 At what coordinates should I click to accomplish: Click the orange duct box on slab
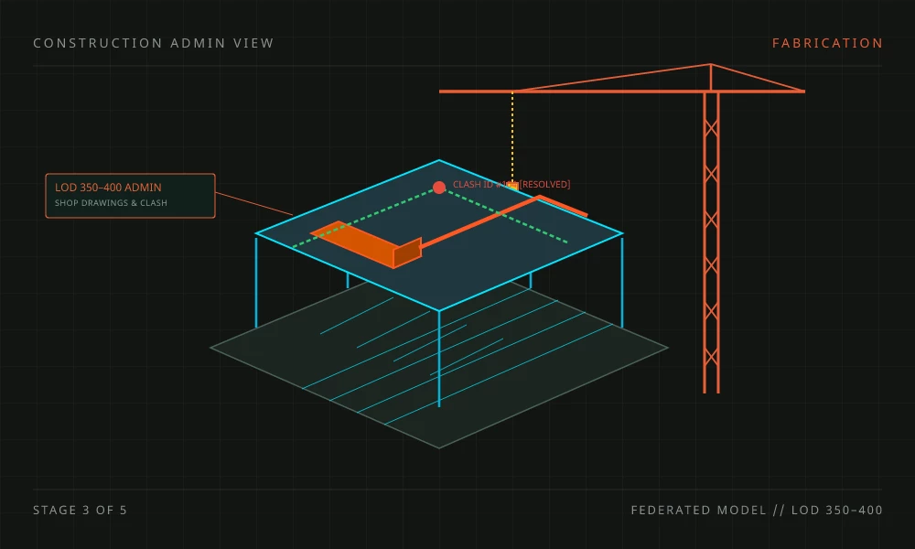[x=366, y=244]
